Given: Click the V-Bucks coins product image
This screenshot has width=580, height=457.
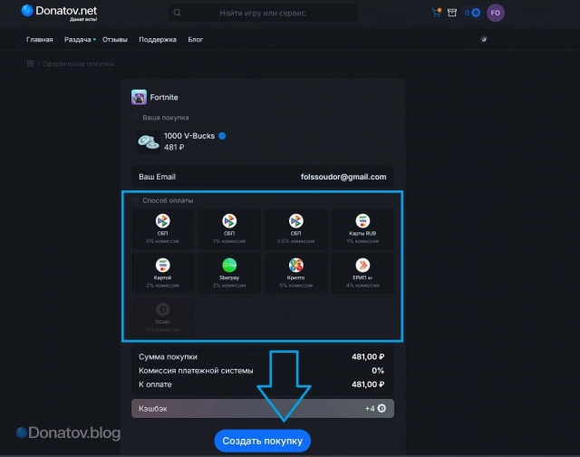Looking at the screenshot, I should coord(149,142).
